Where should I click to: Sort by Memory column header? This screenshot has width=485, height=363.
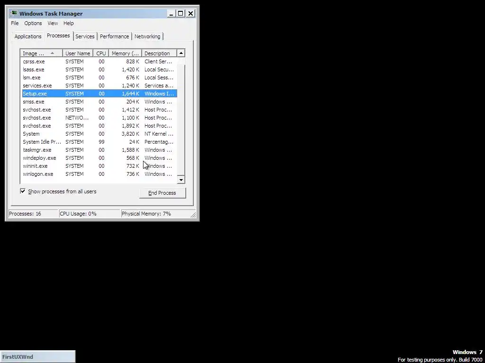tap(125, 53)
